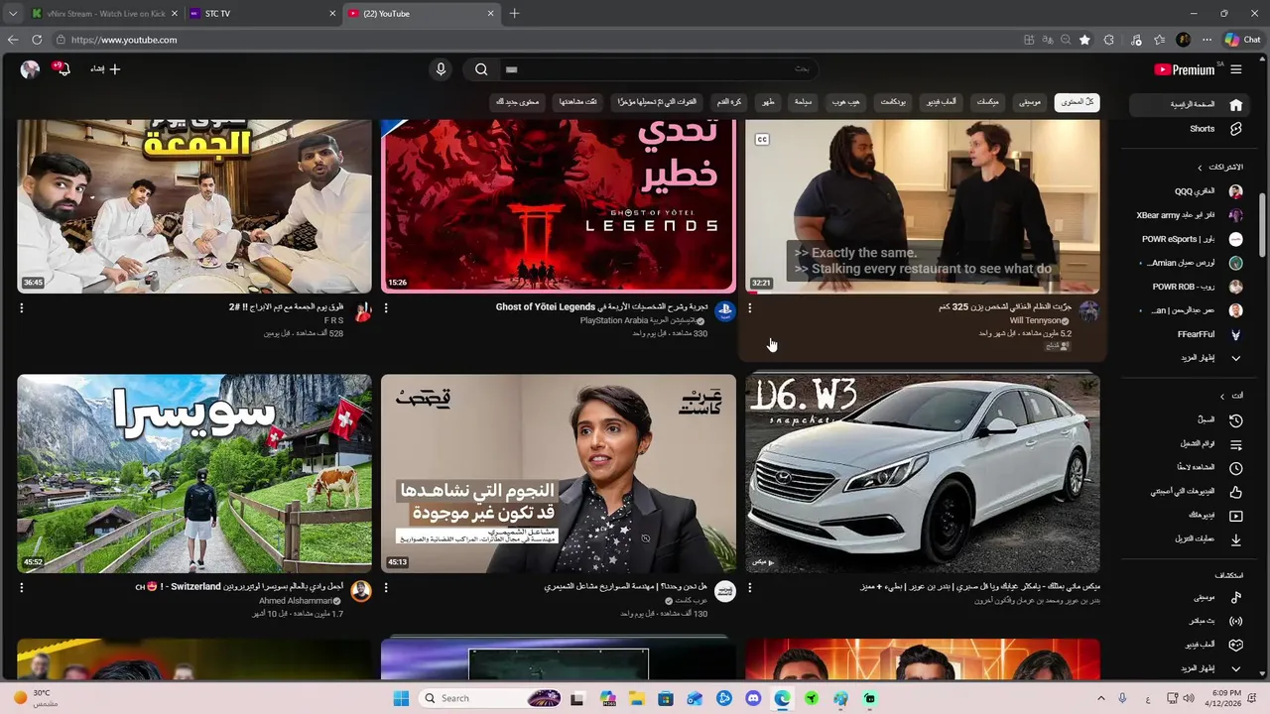Image resolution: width=1270 pixels, height=714 pixels.
Task: Click the magnifier search button
Action: (x=481, y=69)
